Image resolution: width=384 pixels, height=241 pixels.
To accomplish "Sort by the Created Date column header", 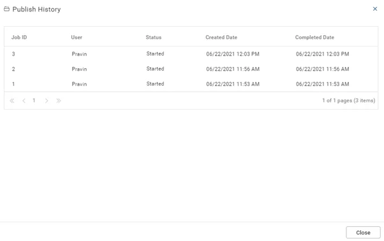I will pyautogui.click(x=221, y=38).
